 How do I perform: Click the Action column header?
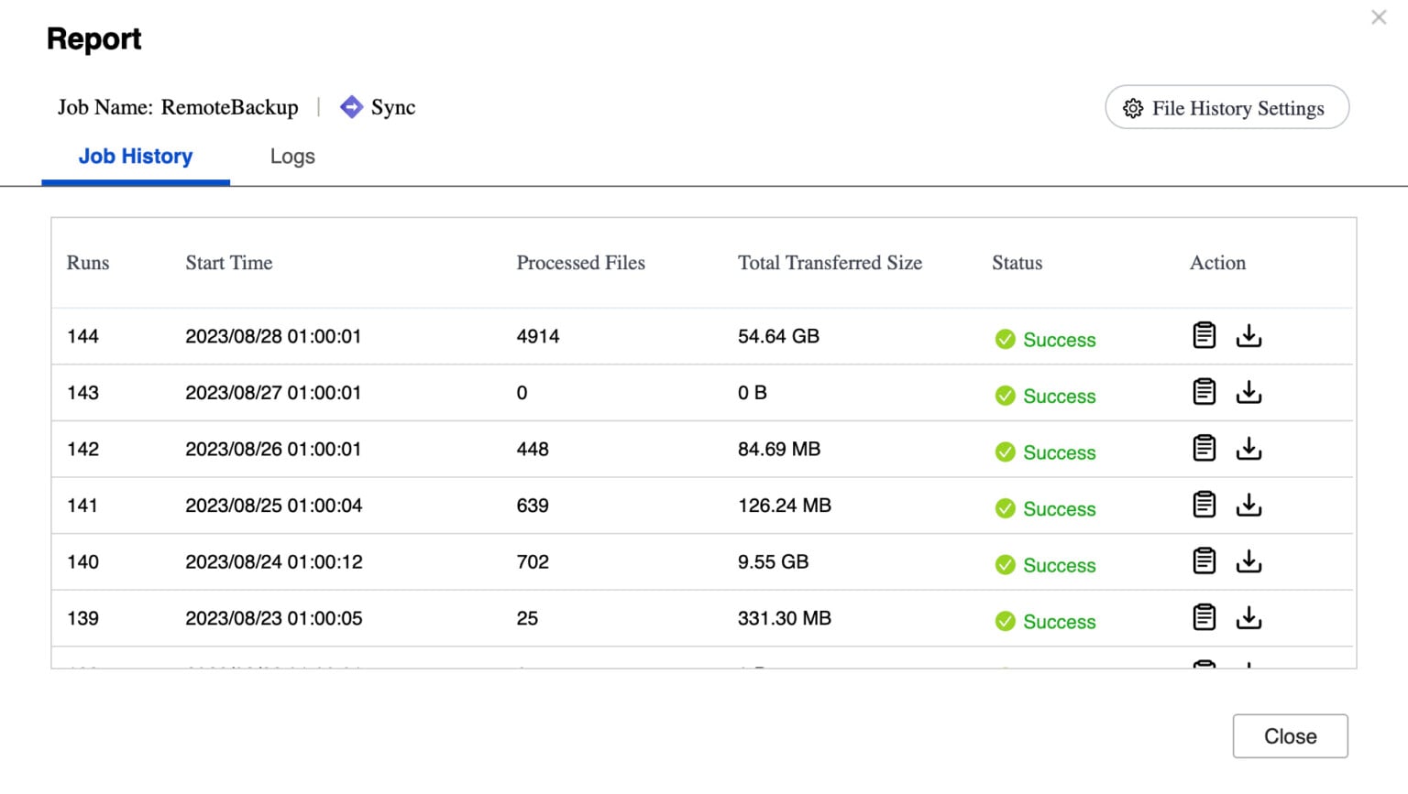[x=1218, y=263]
